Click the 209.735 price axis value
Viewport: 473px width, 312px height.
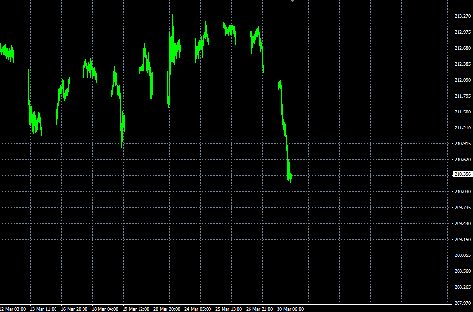pyautogui.click(x=462, y=208)
